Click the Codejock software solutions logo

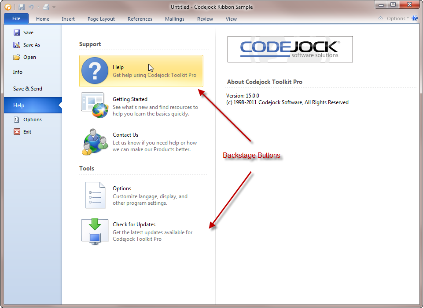pyautogui.click(x=290, y=49)
